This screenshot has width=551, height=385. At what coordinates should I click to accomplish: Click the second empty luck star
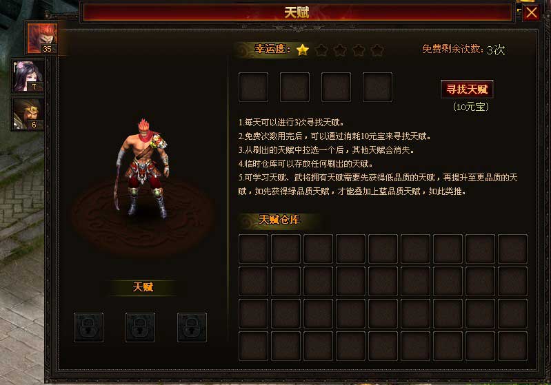(x=340, y=50)
